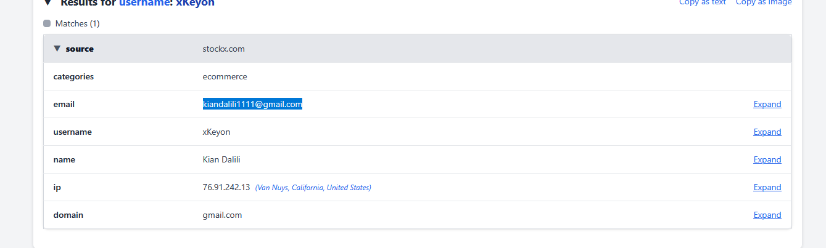
Task: Click the gmail.com domain value
Action: pos(222,215)
